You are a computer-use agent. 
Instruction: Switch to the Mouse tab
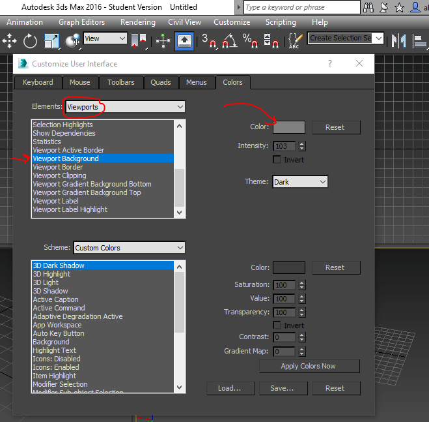coord(80,82)
